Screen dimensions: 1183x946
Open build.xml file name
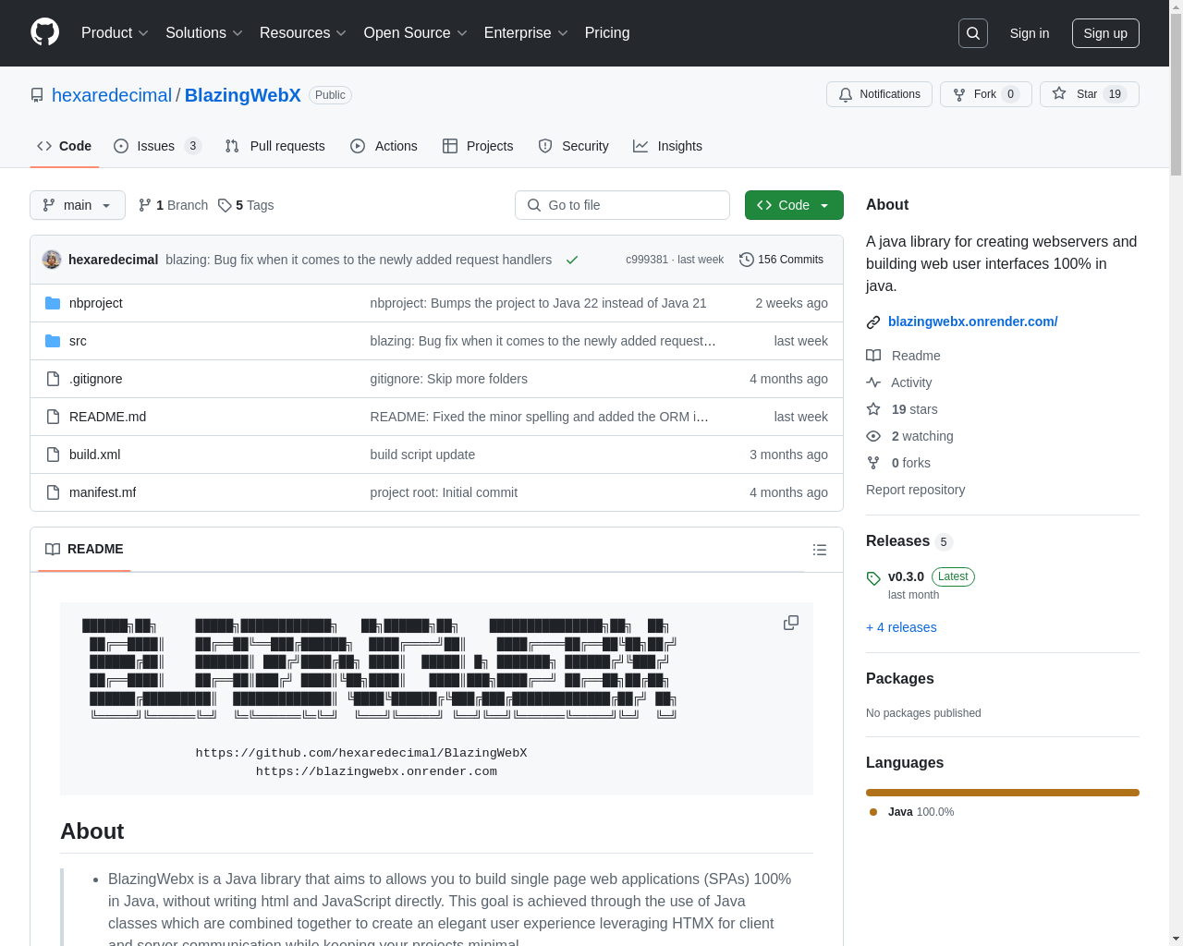coord(94,455)
